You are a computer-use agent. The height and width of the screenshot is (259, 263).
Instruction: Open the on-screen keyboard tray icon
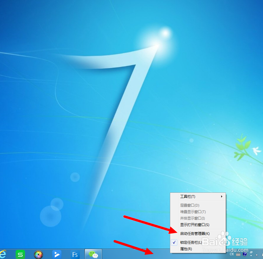[x=238, y=255]
